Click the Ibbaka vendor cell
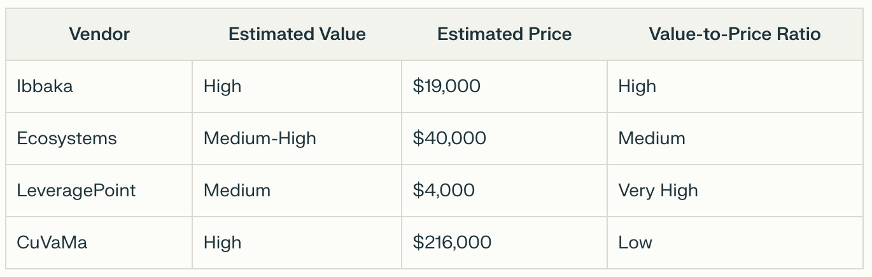Image resolution: width=872 pixels, height=277 pixels. pos(99,86)
